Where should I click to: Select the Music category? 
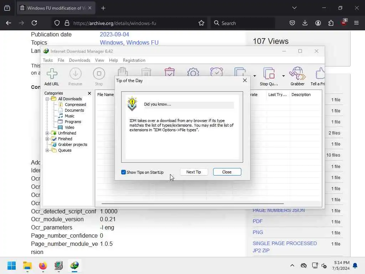pos(70,116)
